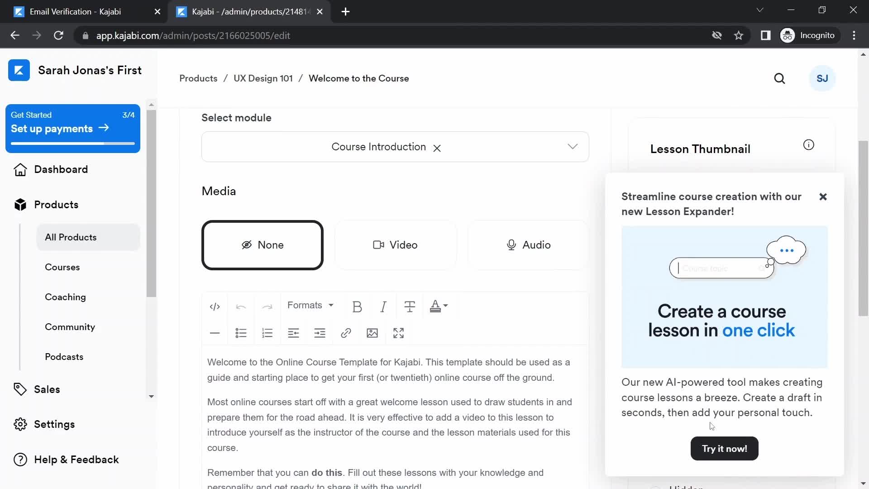Open Community in sidebar
Image resolution: width=869 pixels, height=489 pixels.
pos(70,327)
